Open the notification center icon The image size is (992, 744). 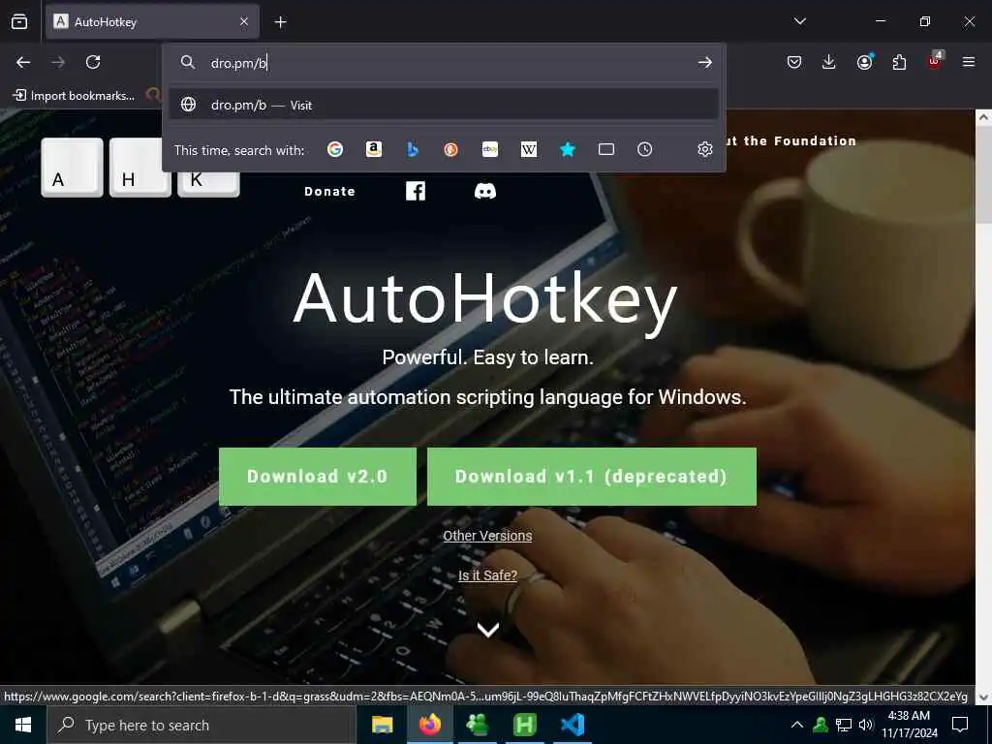960,725
